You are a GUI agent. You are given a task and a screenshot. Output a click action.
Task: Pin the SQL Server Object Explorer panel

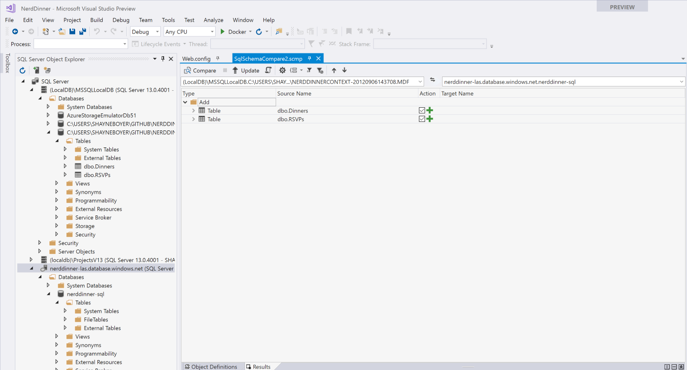[x=163, y=59]
